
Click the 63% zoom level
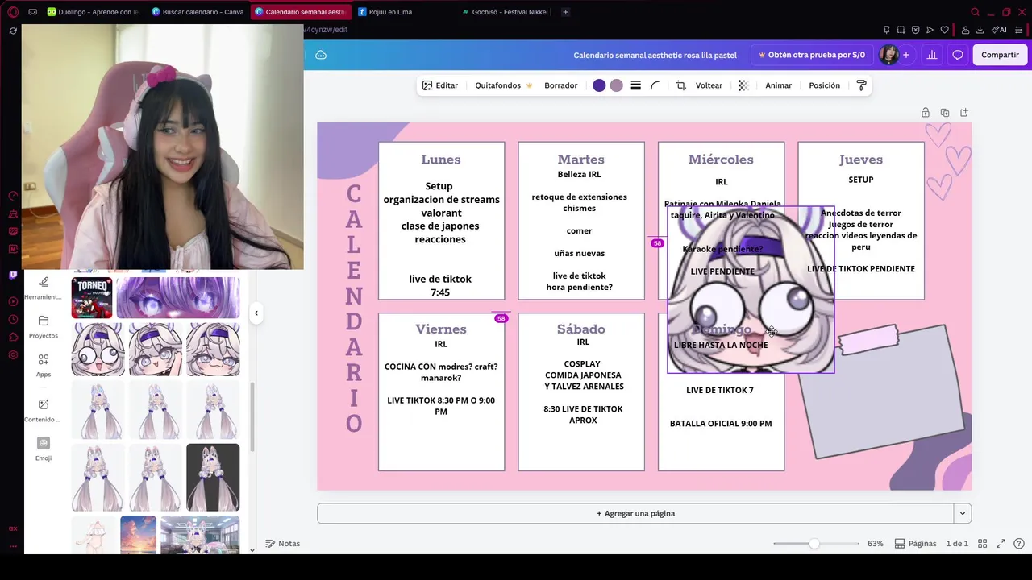point(875,544)
